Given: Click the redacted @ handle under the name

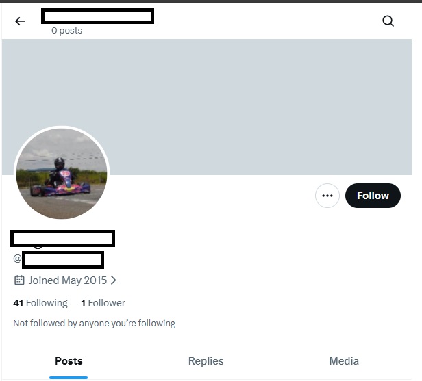Looking at the screenshot, I should 62,260.
